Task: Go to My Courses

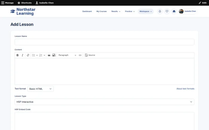Action: 102,11
